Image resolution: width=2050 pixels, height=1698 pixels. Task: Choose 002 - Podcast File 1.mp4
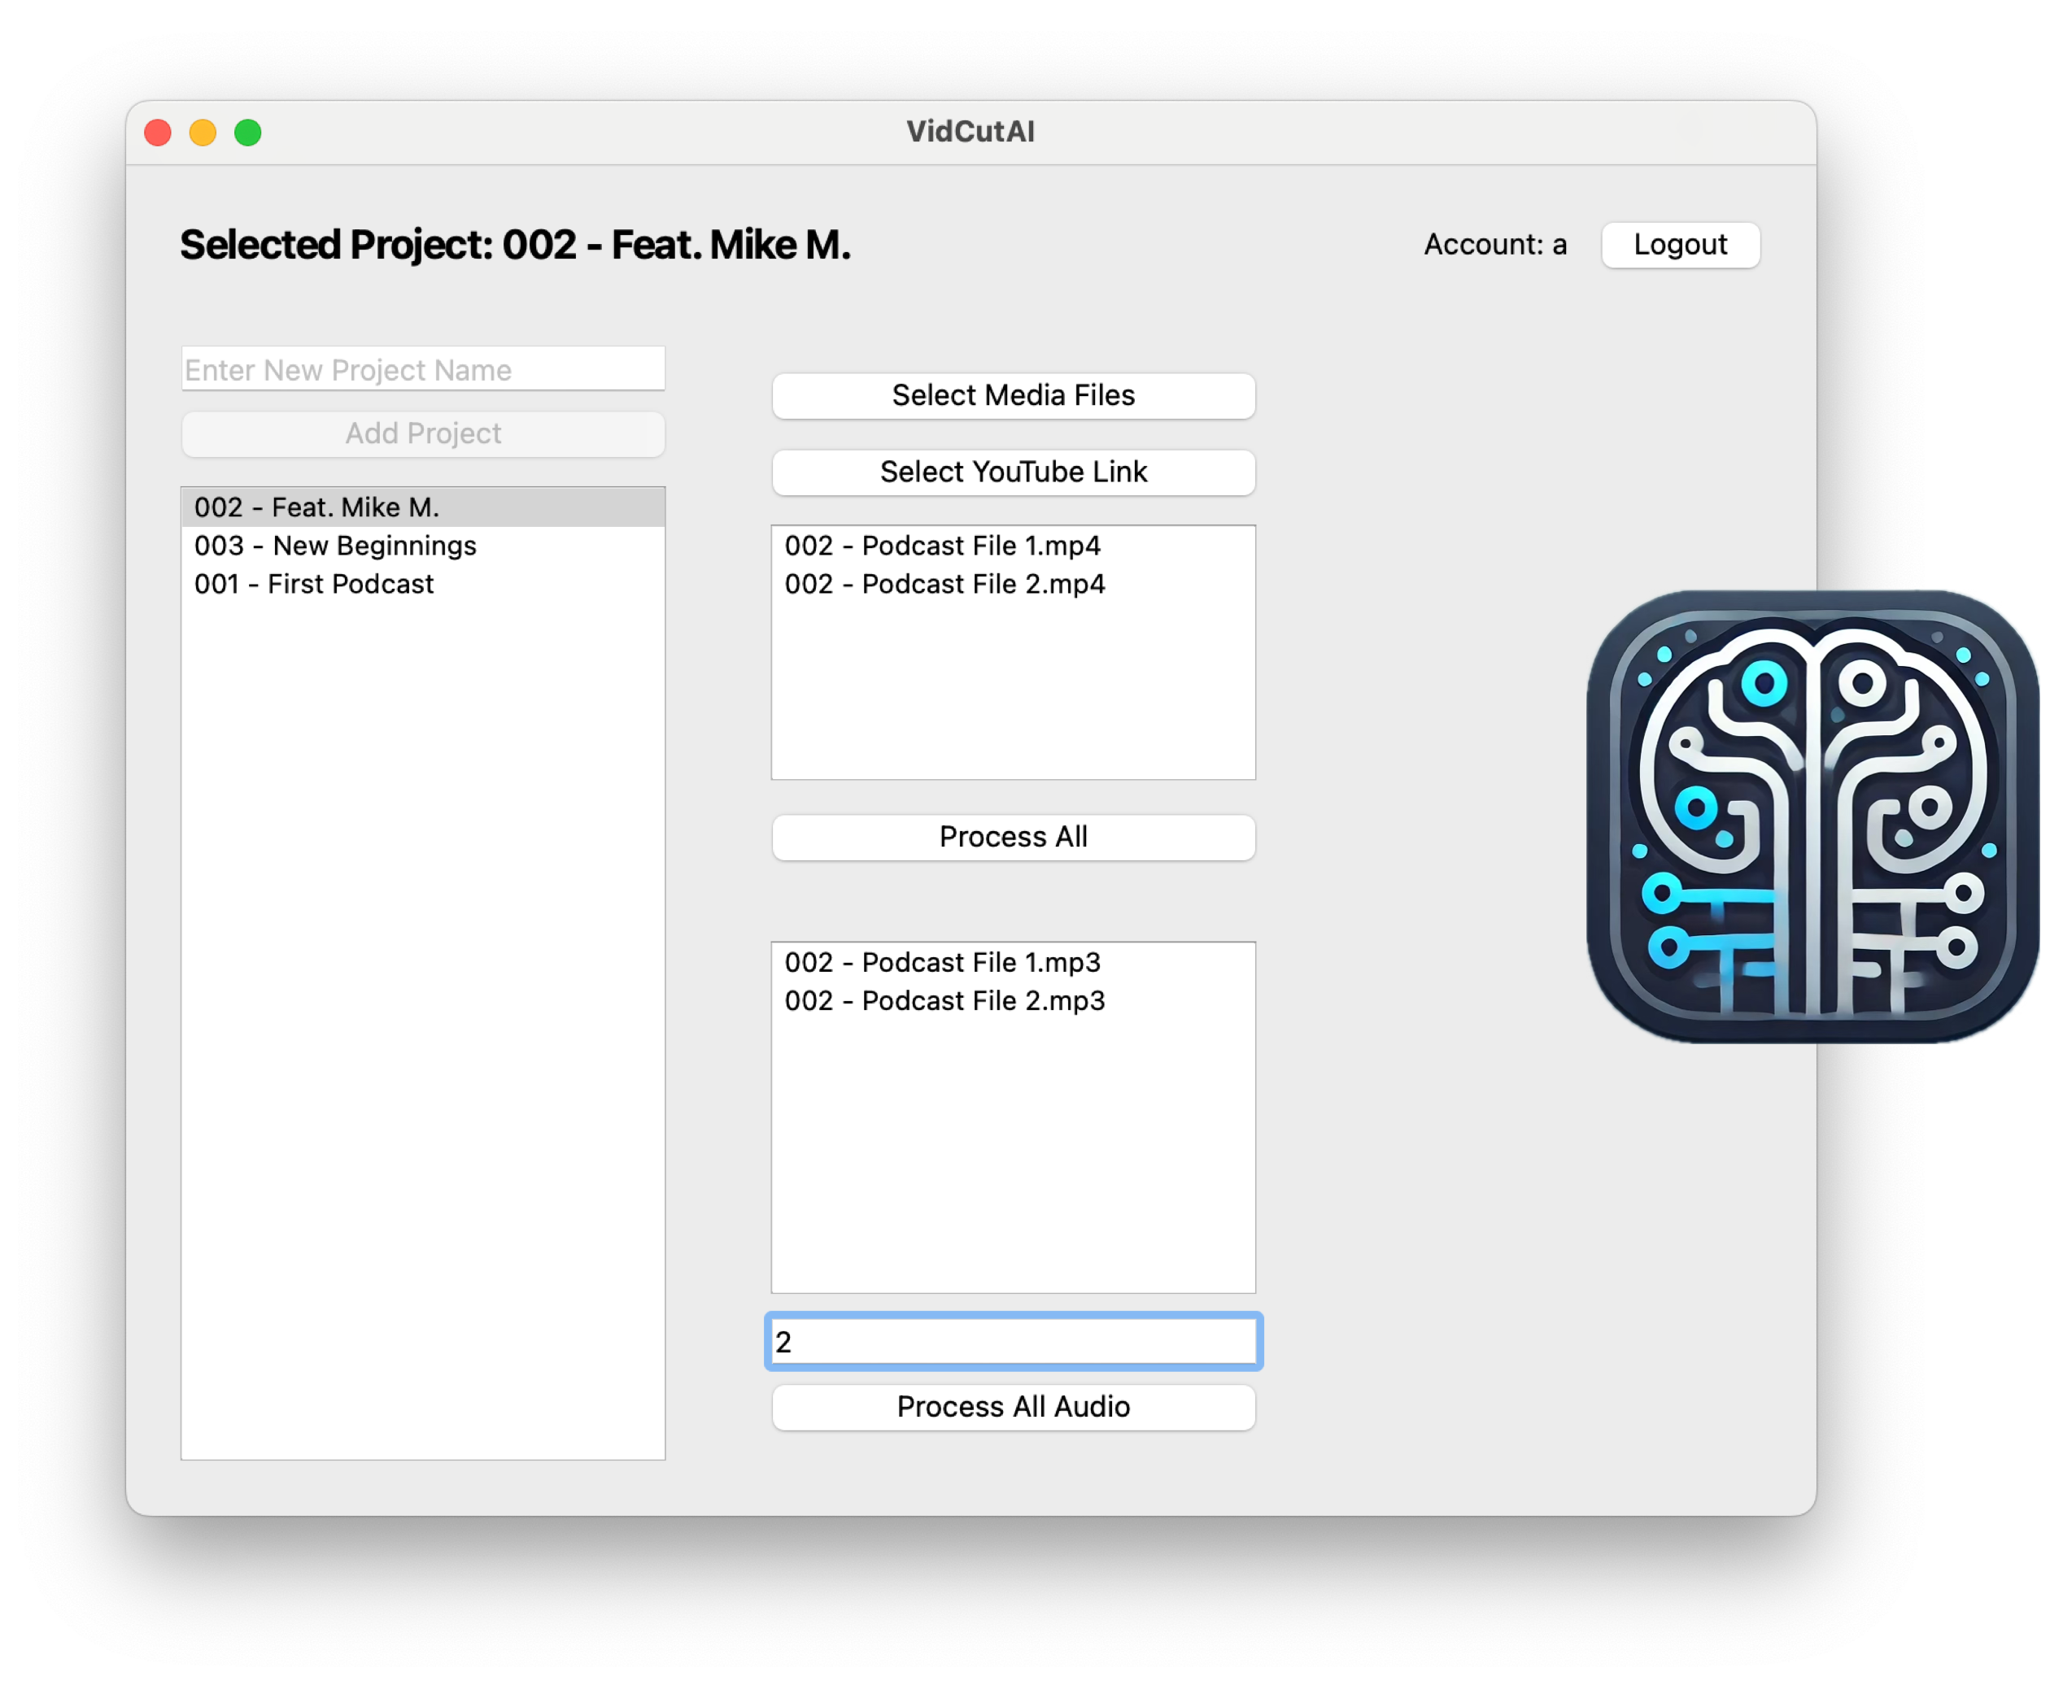942,546
